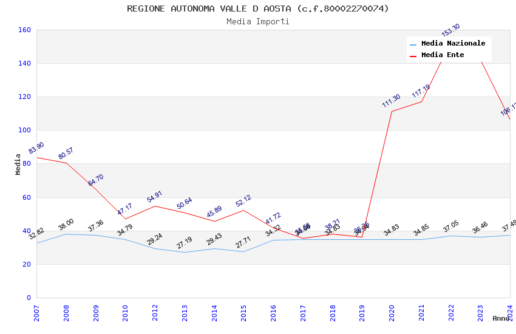The image size is (516, 334).
Task: Select the 2018 year label on x-axis
Action: 333,313
